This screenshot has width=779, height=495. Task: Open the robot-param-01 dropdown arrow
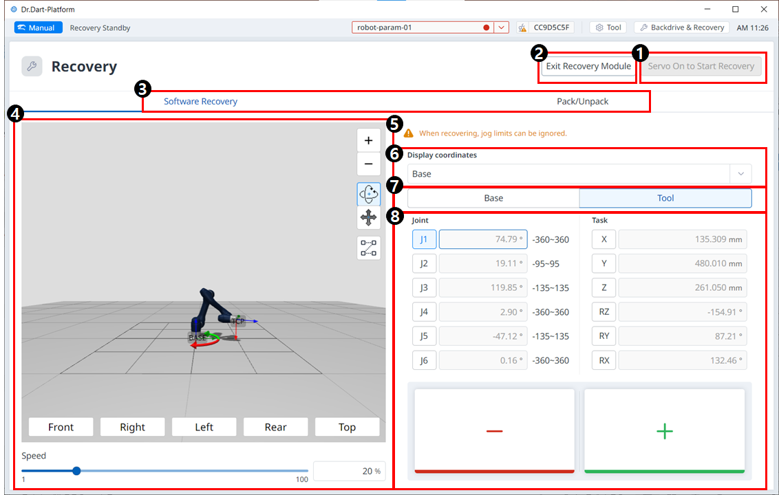[501, 27]
